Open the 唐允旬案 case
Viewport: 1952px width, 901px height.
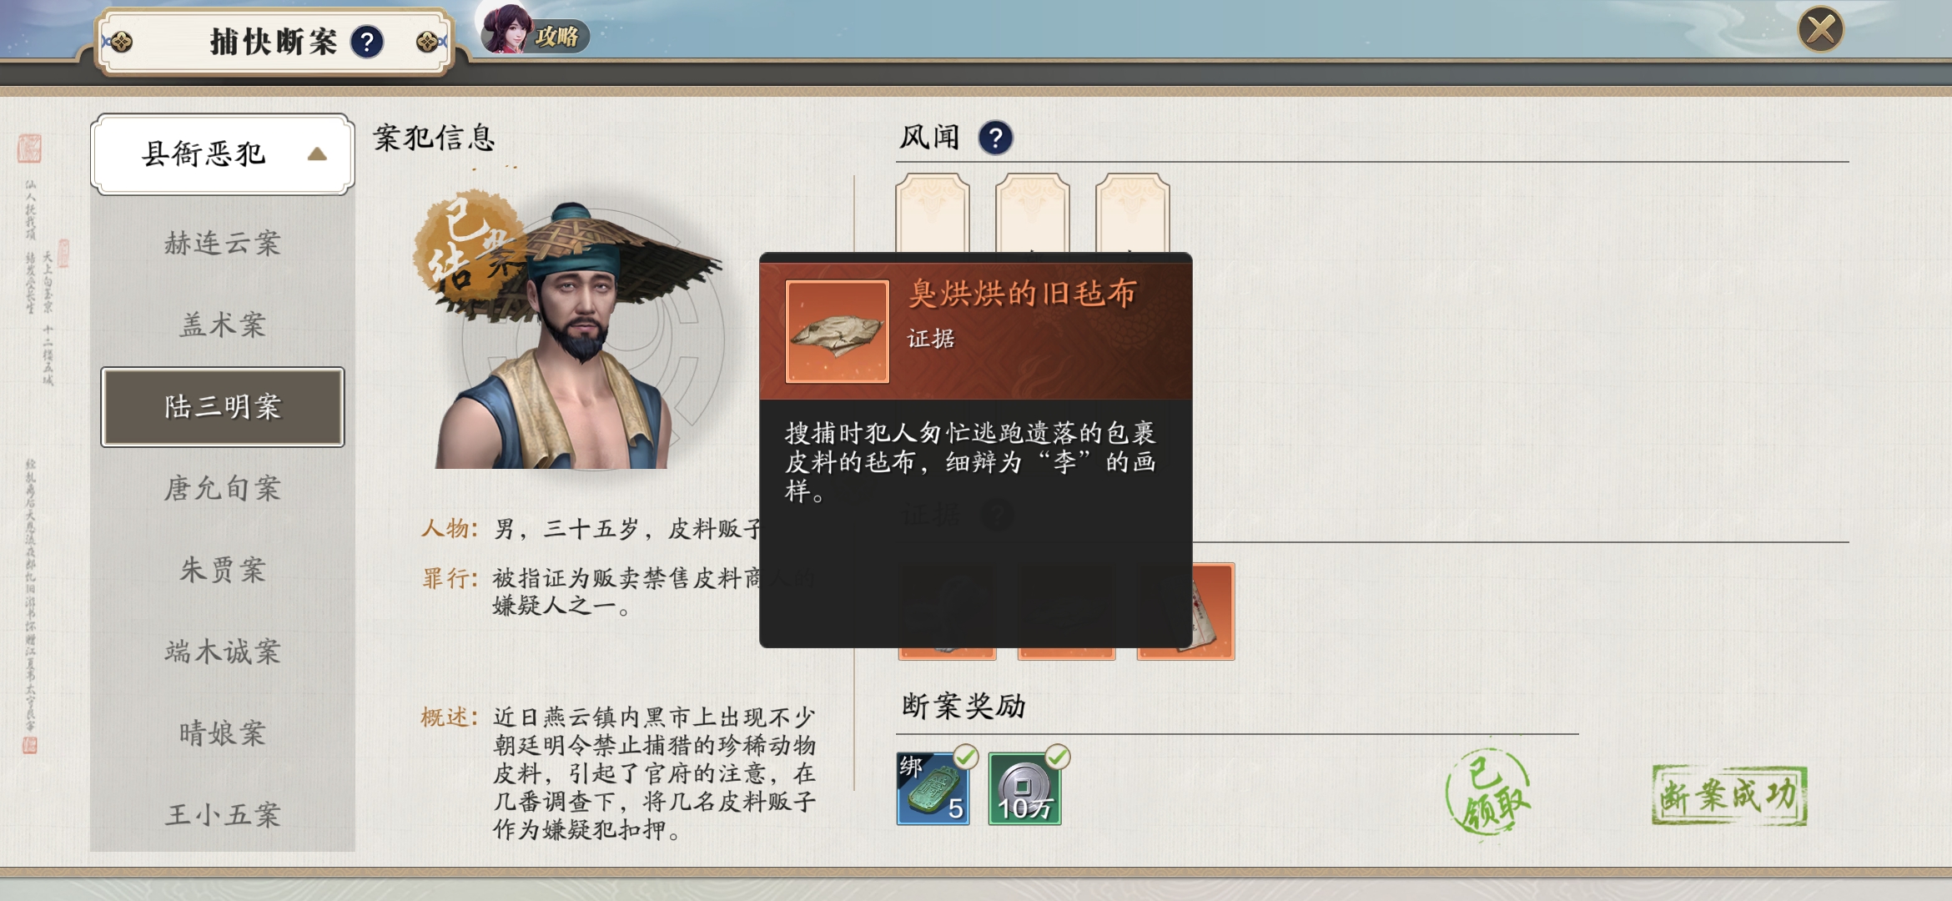pos(223,488)
